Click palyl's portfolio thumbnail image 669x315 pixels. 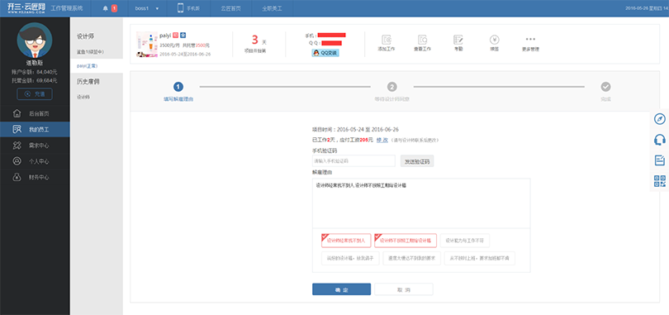(x=146, y=45)
